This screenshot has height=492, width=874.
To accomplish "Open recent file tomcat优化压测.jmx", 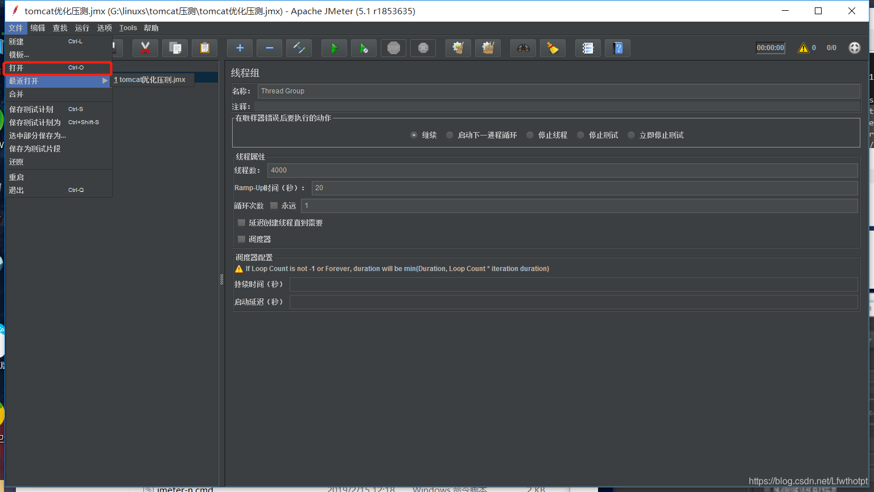I will coord(152,80).
